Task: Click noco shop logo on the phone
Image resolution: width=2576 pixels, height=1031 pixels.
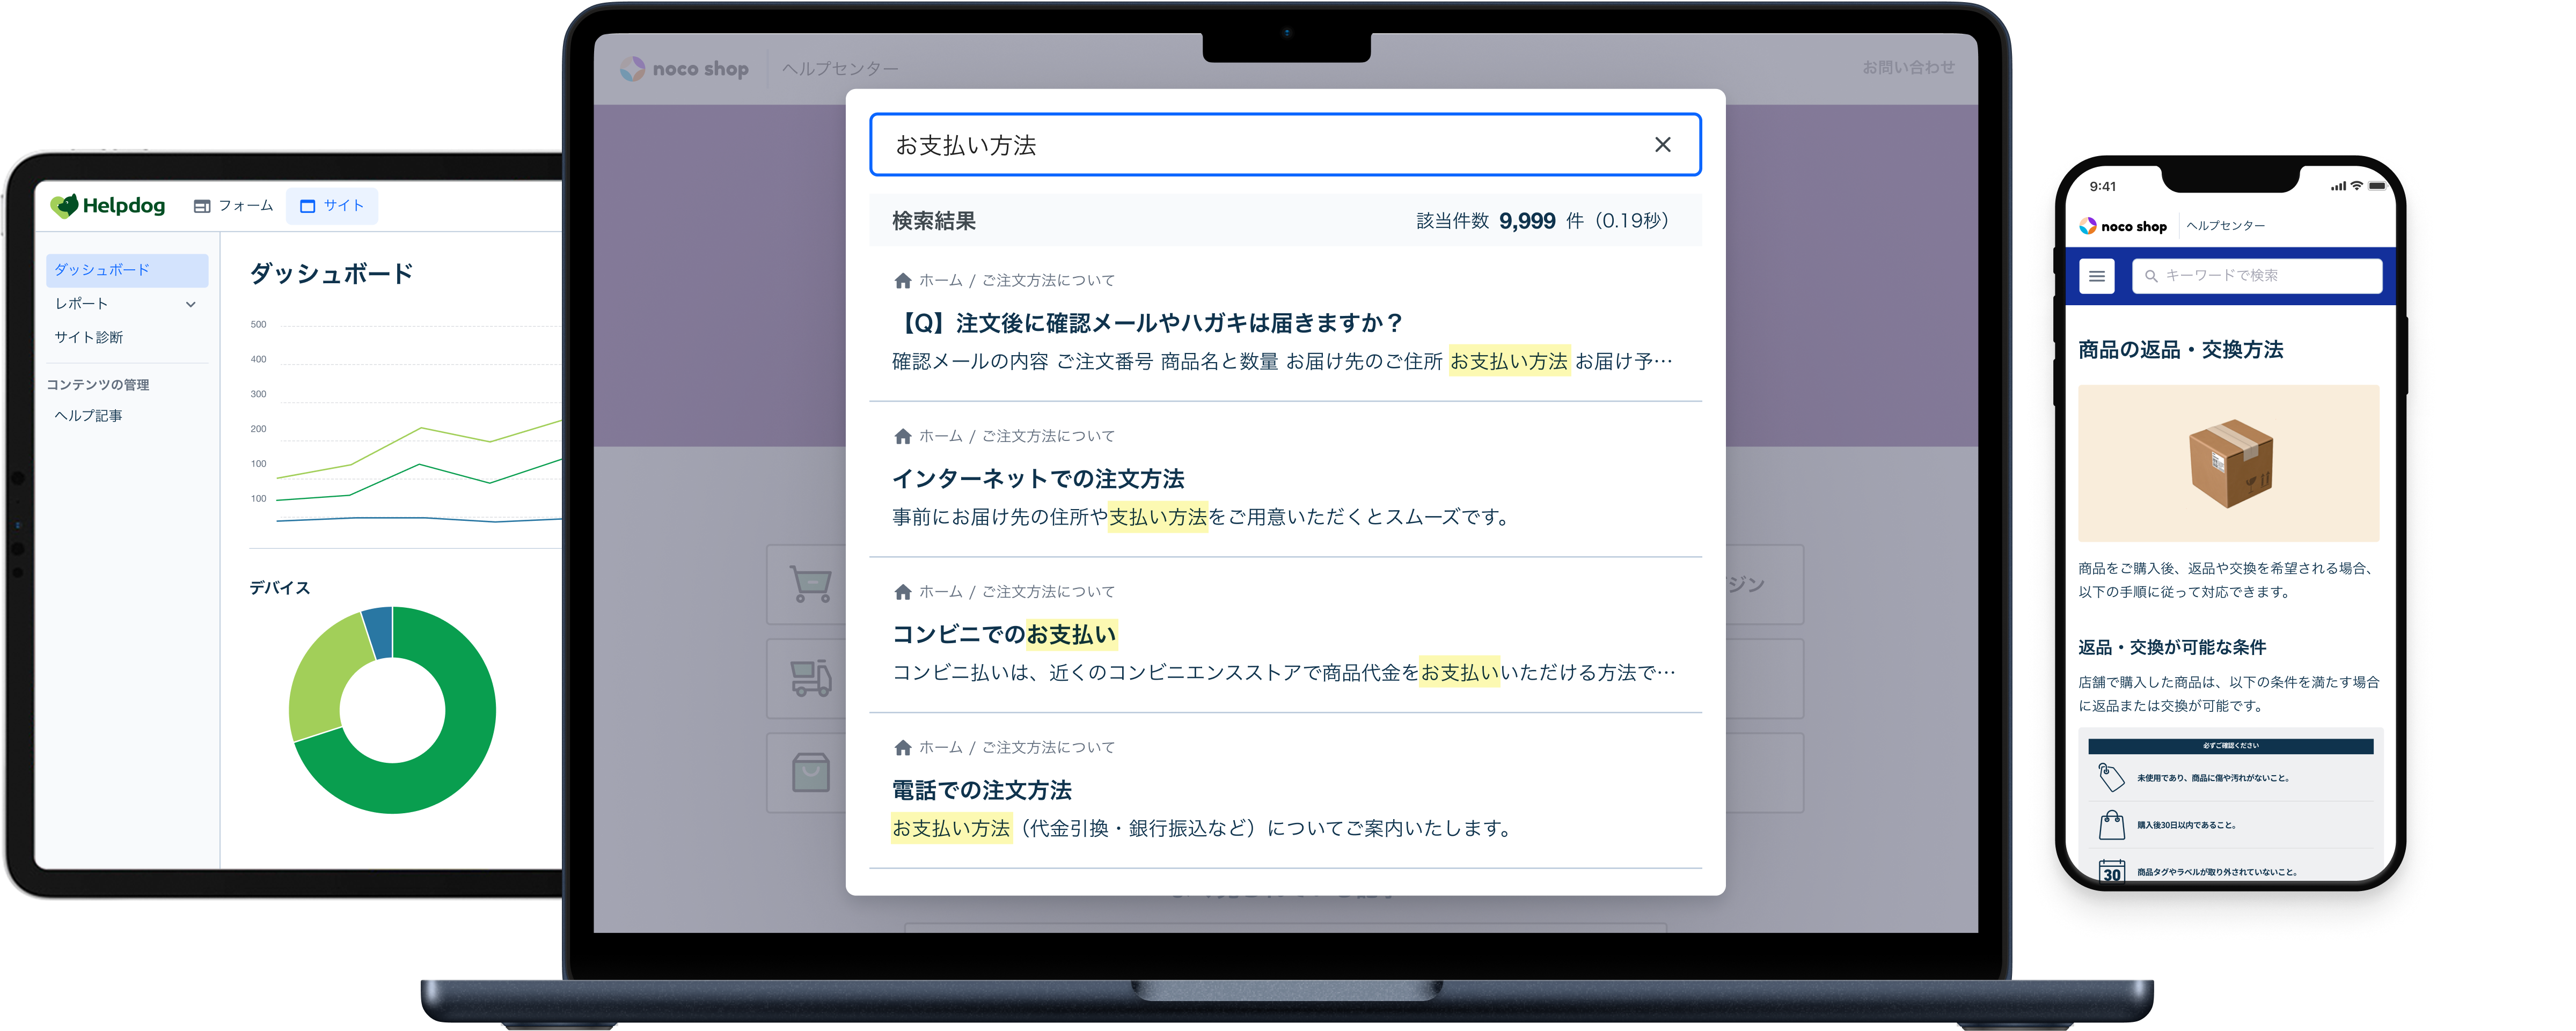Action: [x=2122, y=227]
